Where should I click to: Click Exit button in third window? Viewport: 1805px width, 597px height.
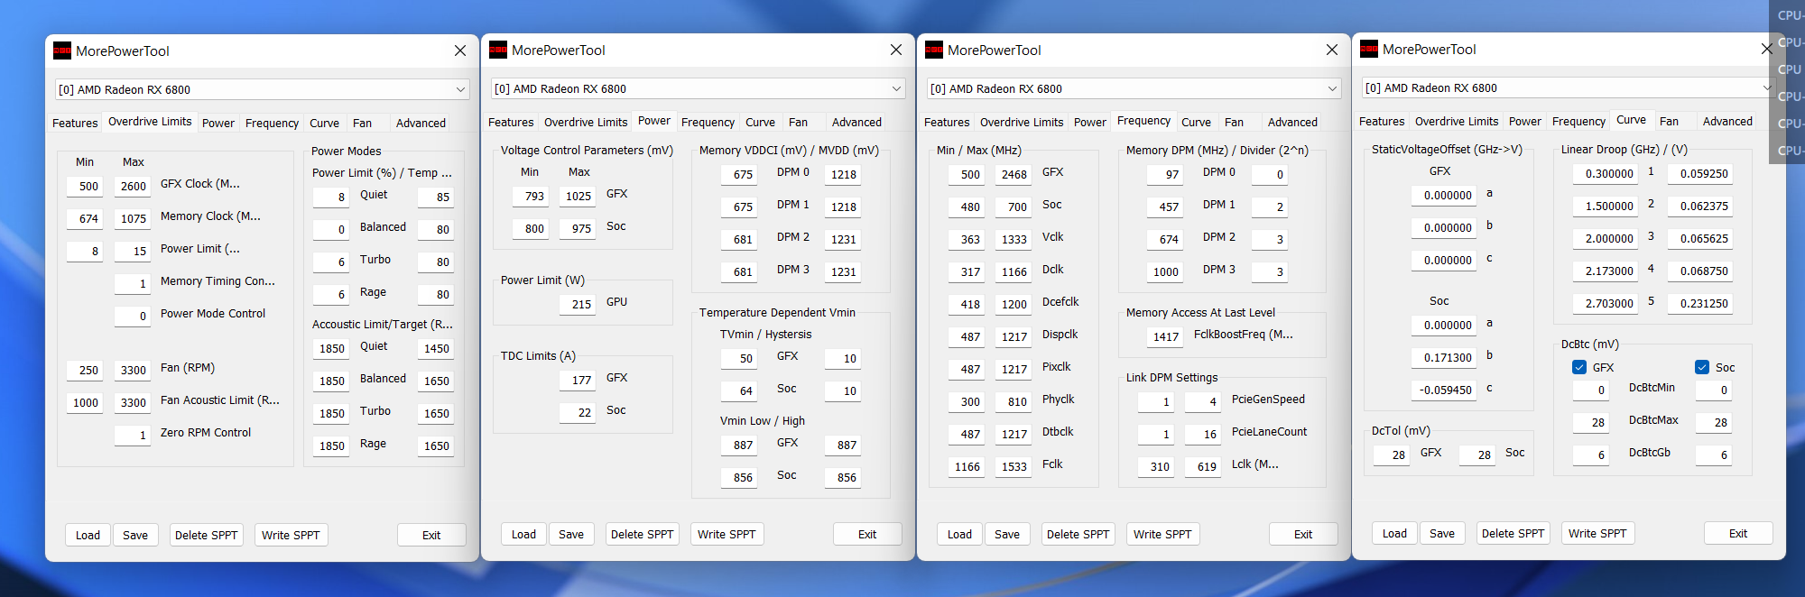(x=1303, y=534)
